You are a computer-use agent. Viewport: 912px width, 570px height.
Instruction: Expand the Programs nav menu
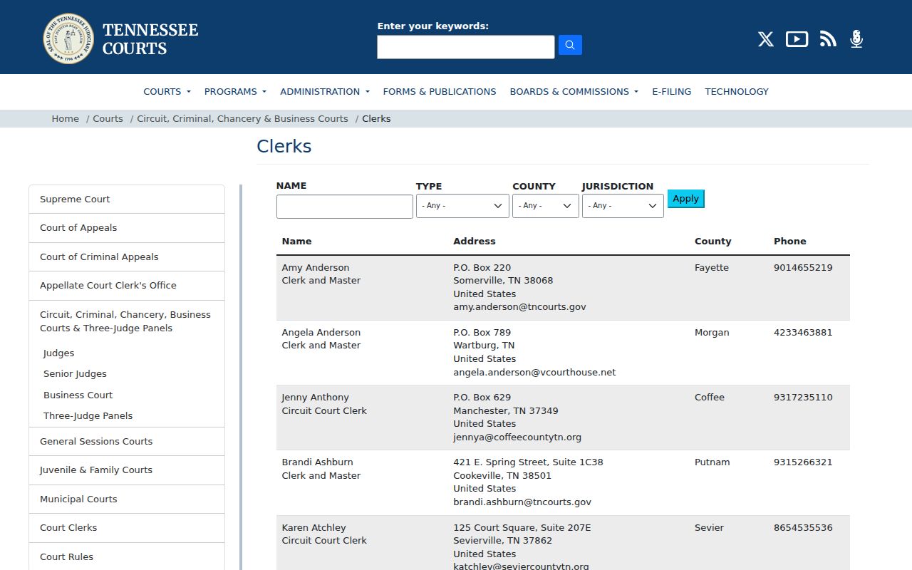235,91
